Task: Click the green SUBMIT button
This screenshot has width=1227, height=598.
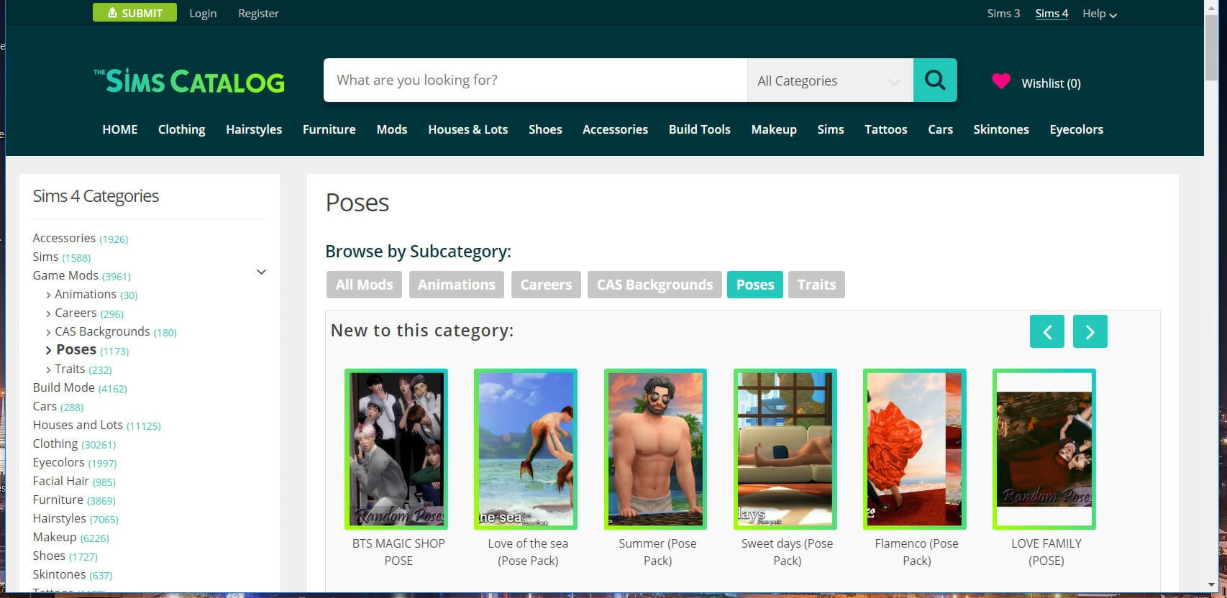Action: 134,13
